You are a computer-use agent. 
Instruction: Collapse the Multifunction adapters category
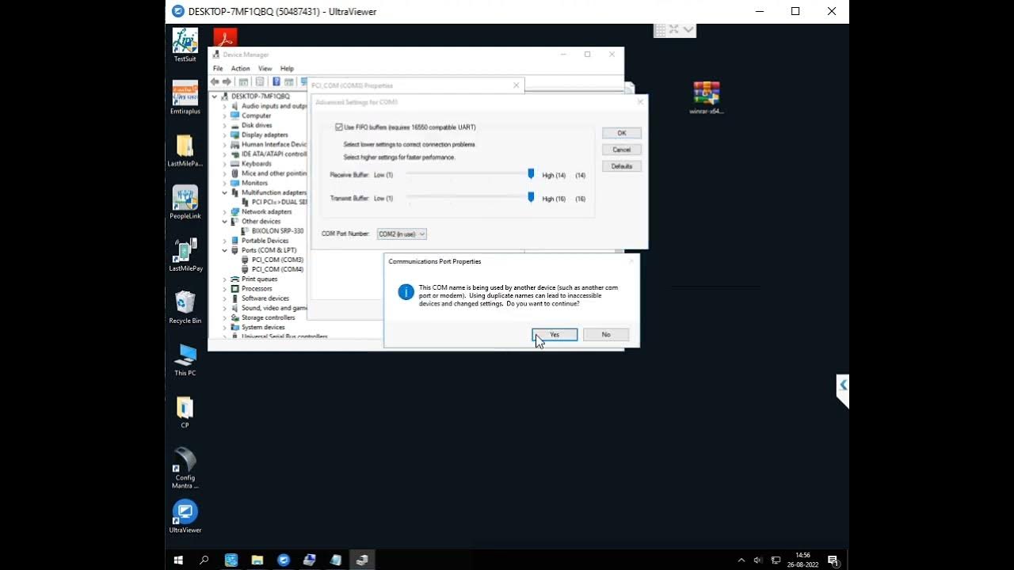[x=224, y=192]
